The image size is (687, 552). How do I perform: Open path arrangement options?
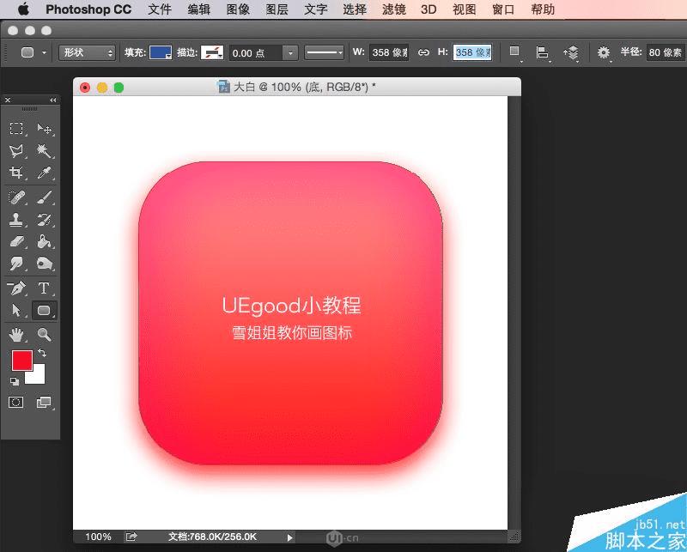[x=571, y=53]
